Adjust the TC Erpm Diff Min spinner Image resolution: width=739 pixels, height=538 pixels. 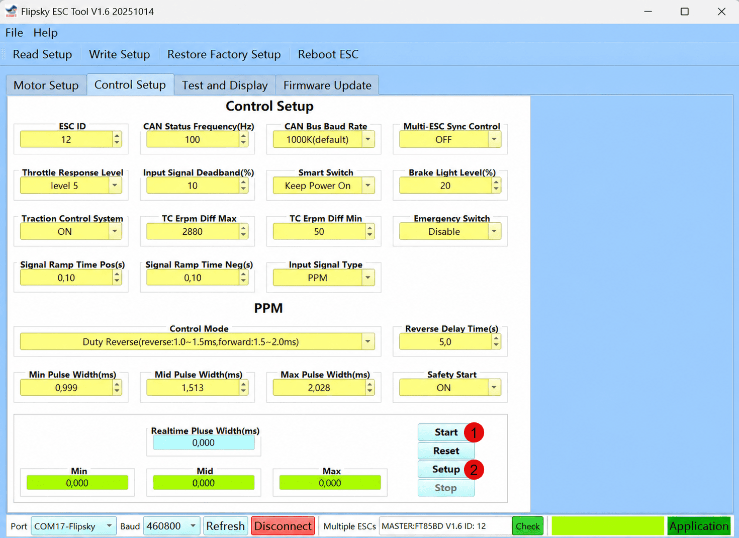pos(371,232)
